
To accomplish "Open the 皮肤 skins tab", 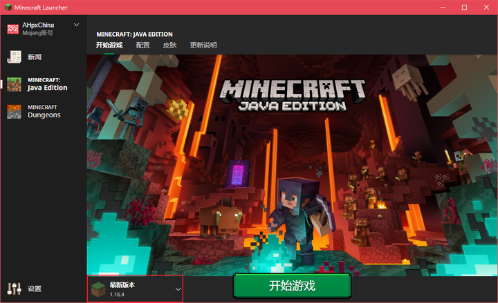I will [x=169, y=45].
